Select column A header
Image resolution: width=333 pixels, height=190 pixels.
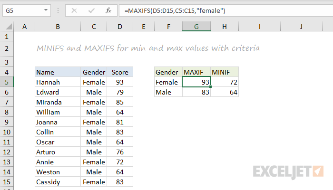[x=24, y=27]
